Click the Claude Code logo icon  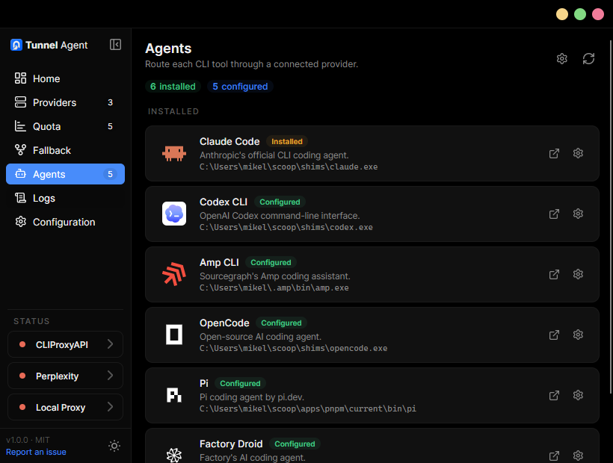[x=174, y=153]
